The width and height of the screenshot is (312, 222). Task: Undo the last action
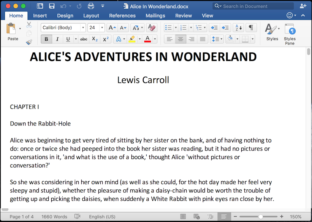(63, 6)
